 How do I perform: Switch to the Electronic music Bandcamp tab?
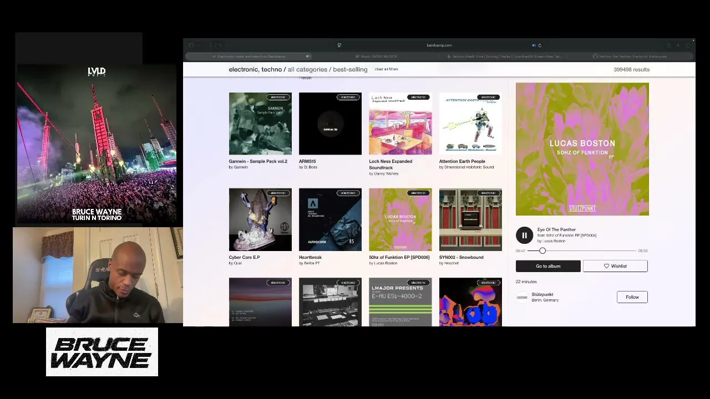(x=250, y=57)
